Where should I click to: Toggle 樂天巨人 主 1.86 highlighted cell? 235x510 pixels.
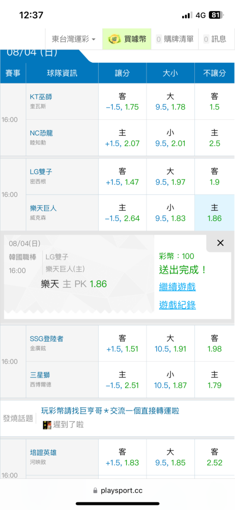(x=215, y=213)
